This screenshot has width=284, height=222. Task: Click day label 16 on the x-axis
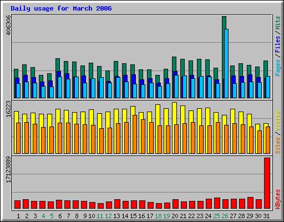click(141, 216)
